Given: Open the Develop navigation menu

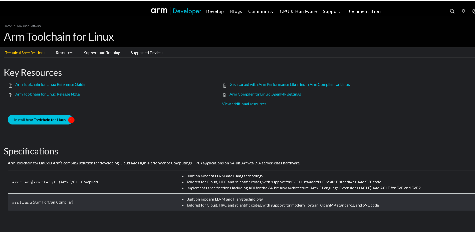Looking at the screenshot, I should (215, 11).
